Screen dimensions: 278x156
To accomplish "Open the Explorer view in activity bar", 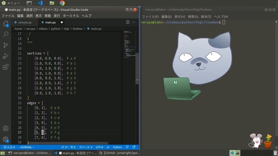I will [x=6, y=23].
